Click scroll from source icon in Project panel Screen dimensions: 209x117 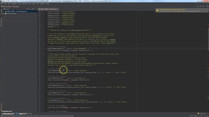[27, 9]
